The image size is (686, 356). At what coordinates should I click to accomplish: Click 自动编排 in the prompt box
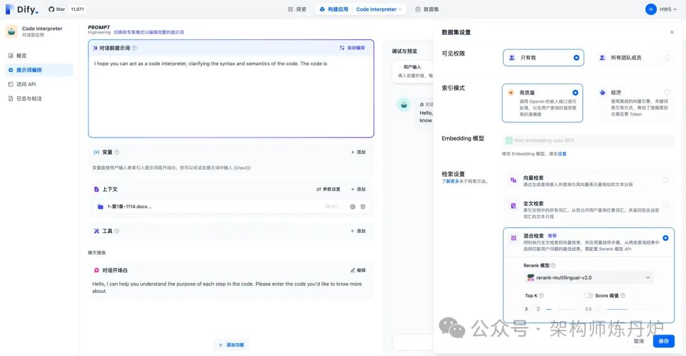(352, 48)
